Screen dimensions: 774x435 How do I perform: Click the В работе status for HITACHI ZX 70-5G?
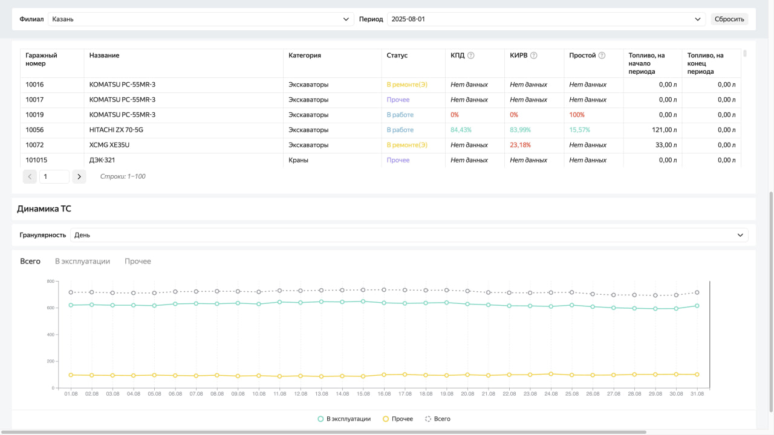pos(400,130)
